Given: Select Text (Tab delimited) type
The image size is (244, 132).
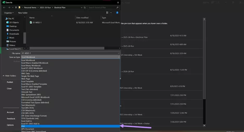Looking at the screenshot, I should pos(71,89).
